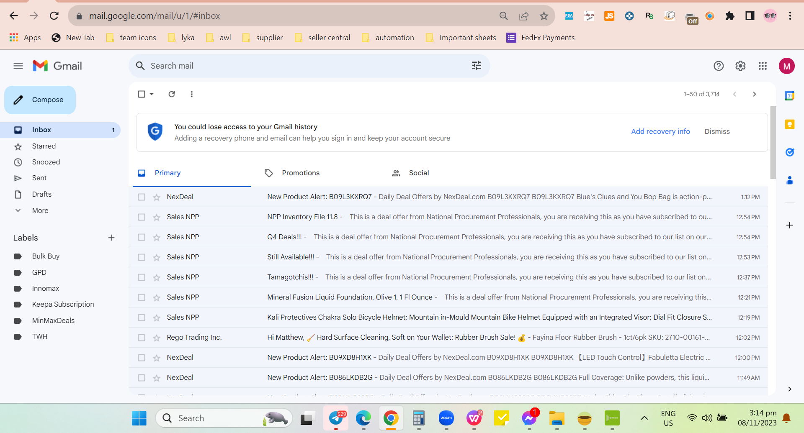This screenshot has height=433, width=804.
Task: Click the inbox vertical scrollbar
Action: tap(773, 142)
